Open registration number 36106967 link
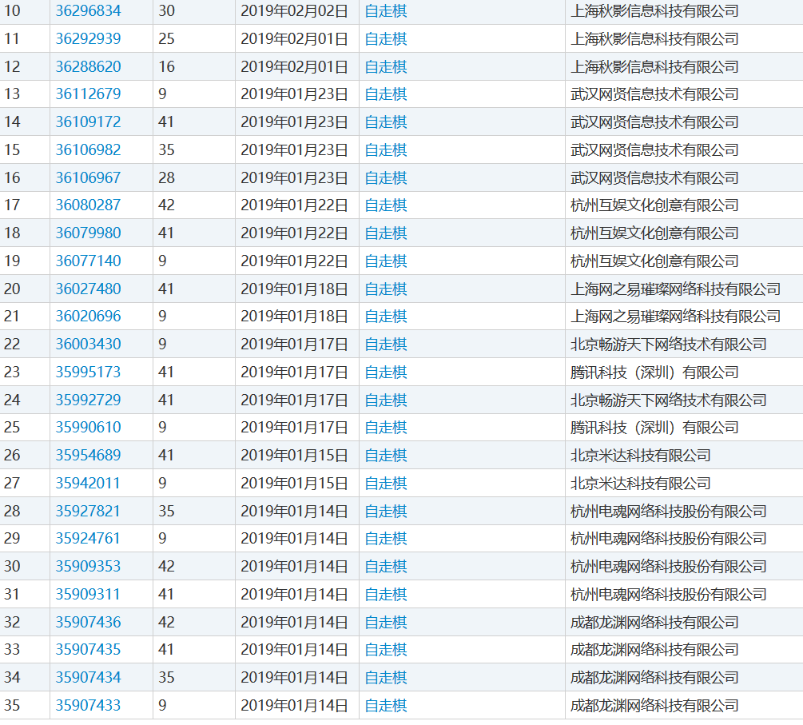The width and height of the screenshot is (803, 725). tap(88, 177)
